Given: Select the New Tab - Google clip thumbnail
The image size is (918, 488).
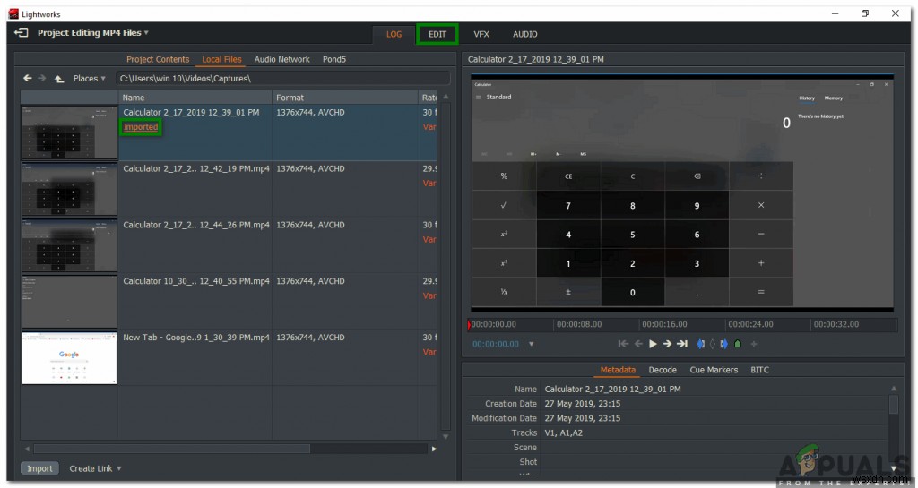Looking at the screenshot, I should click(69, 358).
